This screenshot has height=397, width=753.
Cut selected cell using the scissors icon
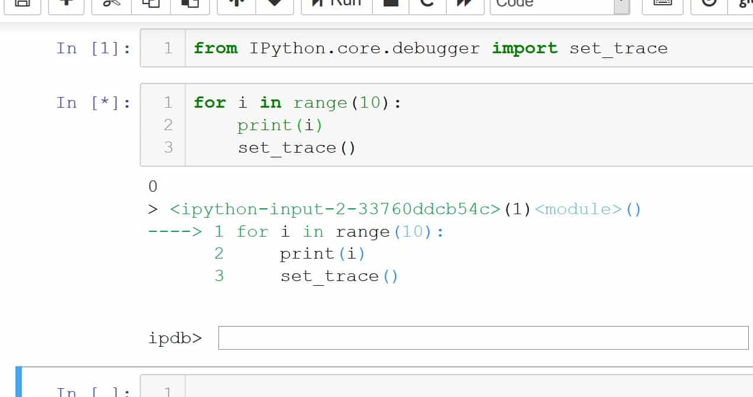click(x=111, y=4)
